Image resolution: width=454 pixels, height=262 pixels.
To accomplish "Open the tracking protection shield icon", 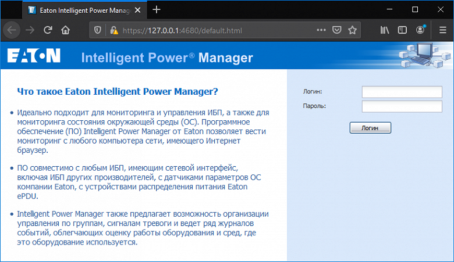I will tap(97, 30).
